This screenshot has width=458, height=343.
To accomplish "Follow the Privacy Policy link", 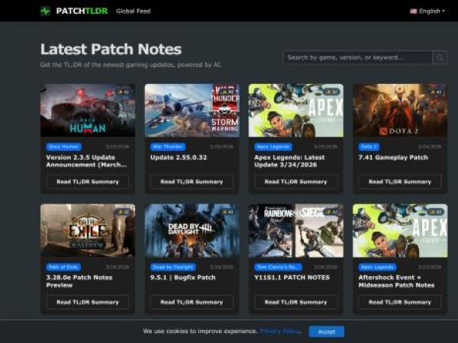I will pos(280,332).
